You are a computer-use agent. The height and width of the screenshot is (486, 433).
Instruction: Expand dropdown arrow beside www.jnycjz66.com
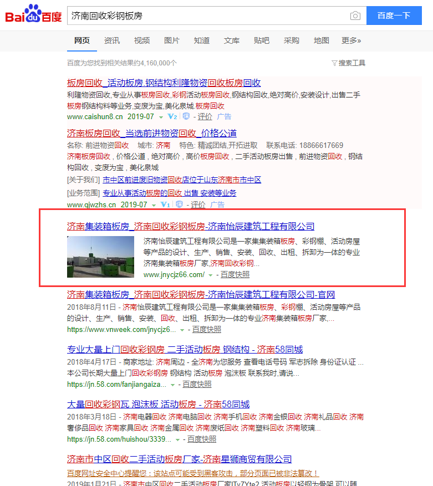(211, 275)
